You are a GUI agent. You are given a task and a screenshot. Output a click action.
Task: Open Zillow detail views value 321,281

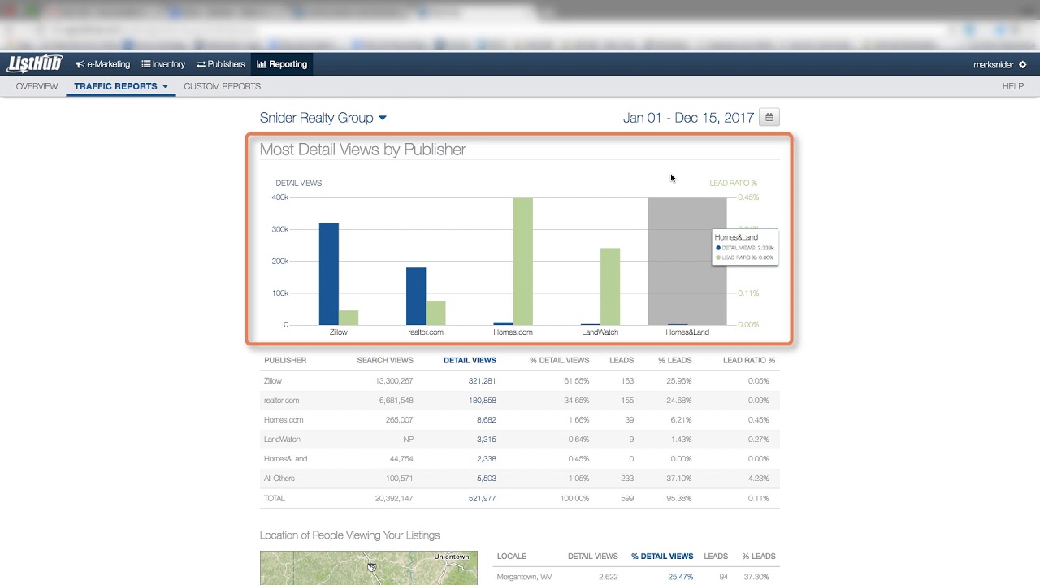coord(482,381)
